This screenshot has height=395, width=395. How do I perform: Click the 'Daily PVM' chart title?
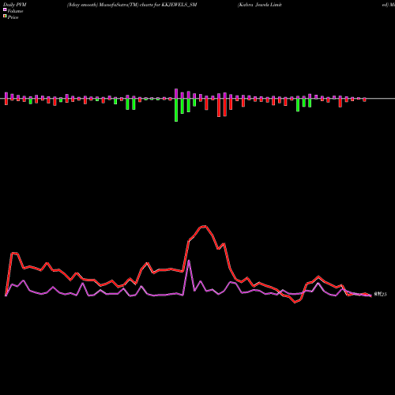(x=15, y=5)
